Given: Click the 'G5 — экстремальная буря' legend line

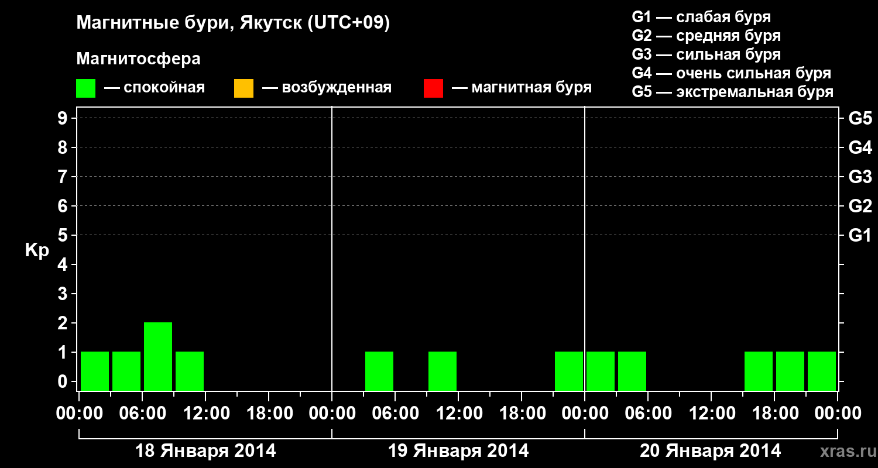Looking at the screenshot, I should (x=733, y=92).
